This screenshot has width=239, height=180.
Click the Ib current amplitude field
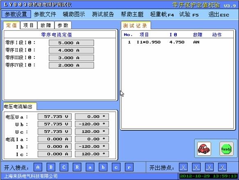[55, 147]
